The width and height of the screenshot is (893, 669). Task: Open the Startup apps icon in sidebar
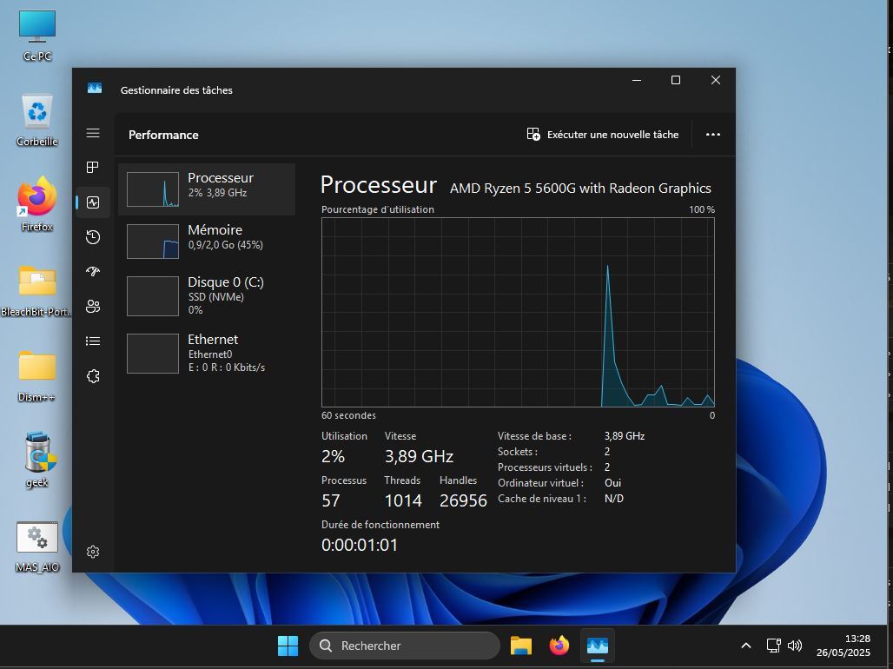coord(93,271)
